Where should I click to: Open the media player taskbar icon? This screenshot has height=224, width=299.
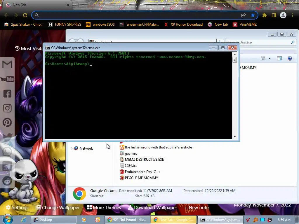84,220
